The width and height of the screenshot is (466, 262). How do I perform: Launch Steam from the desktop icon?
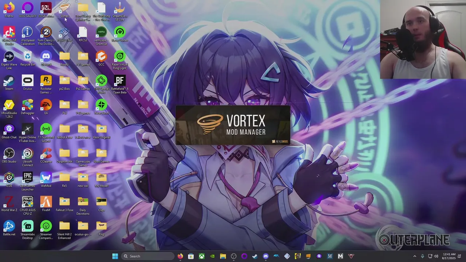(9, 83)
